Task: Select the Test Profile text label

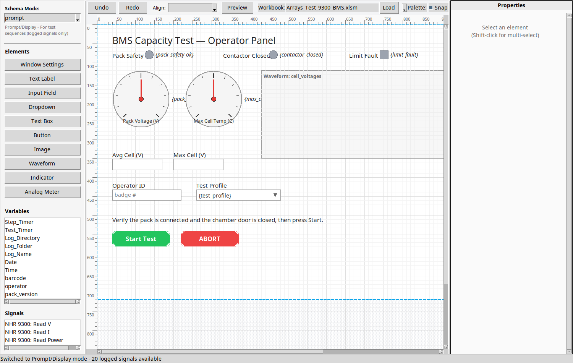Action: tap(212, 186)
